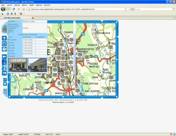
Task: Pan map to the south-west corner arrow
Action: click(x=9, y=97)
